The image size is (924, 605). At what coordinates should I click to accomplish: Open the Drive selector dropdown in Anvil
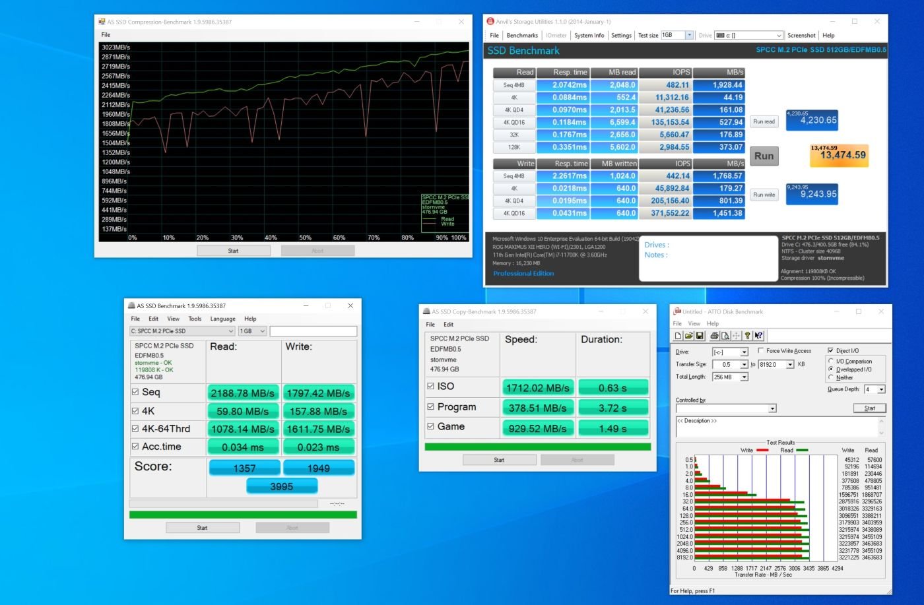tap(779, 36)
